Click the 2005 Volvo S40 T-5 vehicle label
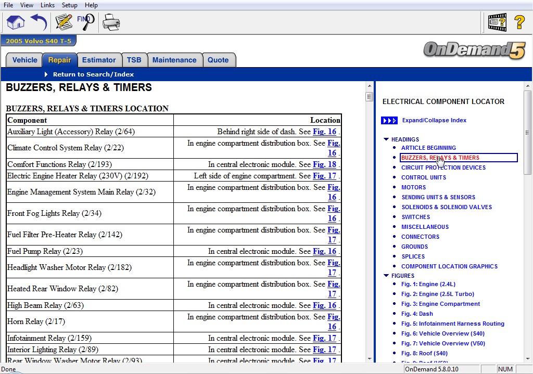Screen dimensions: 533x374 pos(39,41)
